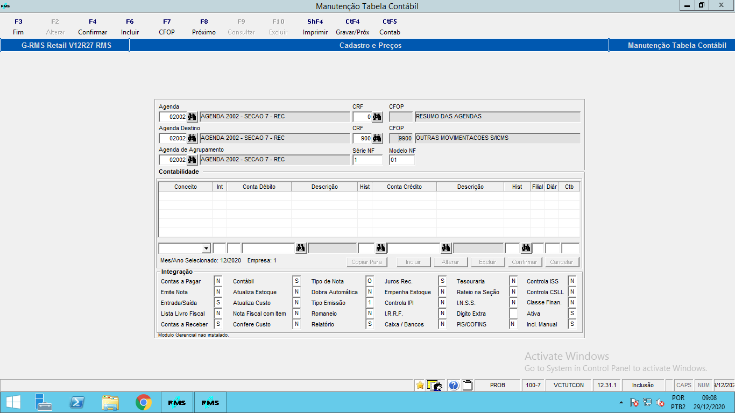Viewport: 735px width, 413px height.
Task: Open the POR PTB2 language selector
Action: (678, 402)
